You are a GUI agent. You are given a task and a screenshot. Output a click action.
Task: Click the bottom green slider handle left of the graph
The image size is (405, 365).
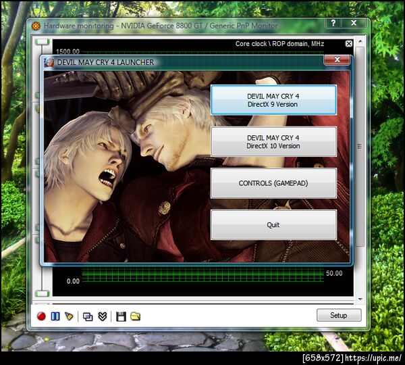42,293
